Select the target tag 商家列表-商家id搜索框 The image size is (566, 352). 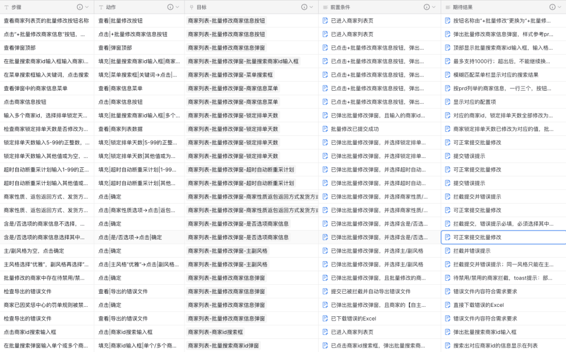215,332
